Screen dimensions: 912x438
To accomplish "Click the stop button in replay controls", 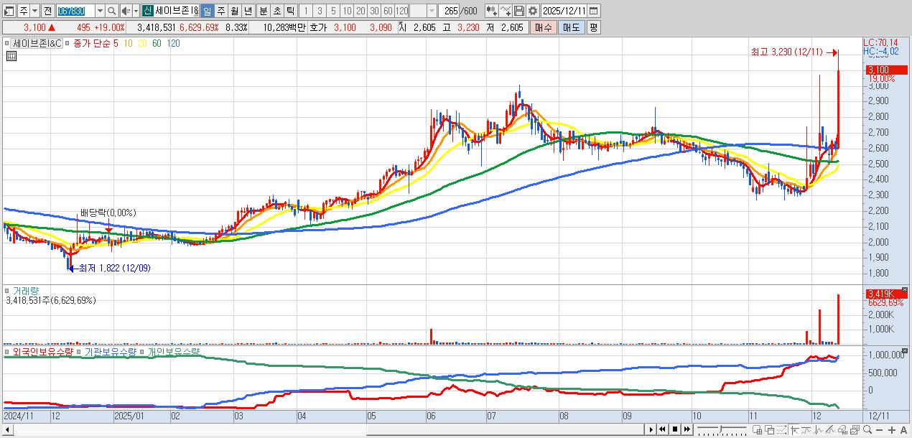I will pos(675,429).
